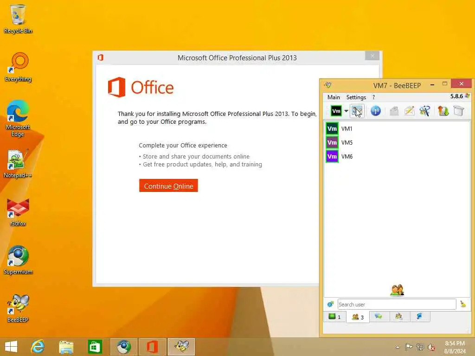Open the r3dfox desktop shortcut

18,212
